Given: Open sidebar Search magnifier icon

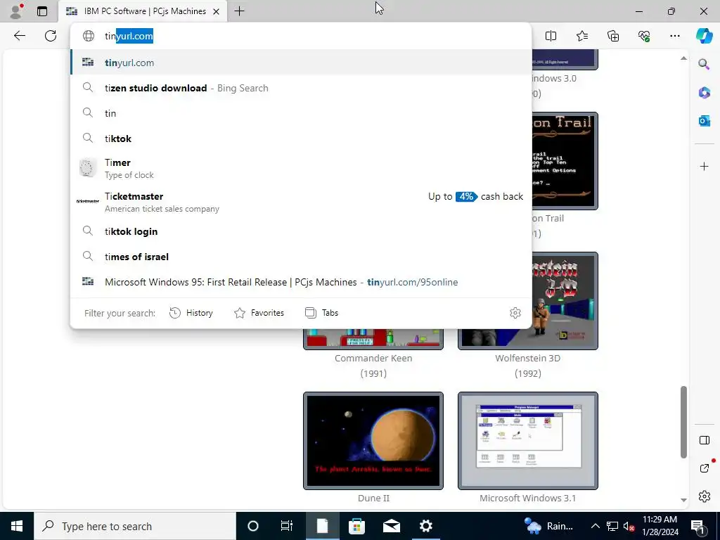Looking at the screenshot, I should 704,64.
